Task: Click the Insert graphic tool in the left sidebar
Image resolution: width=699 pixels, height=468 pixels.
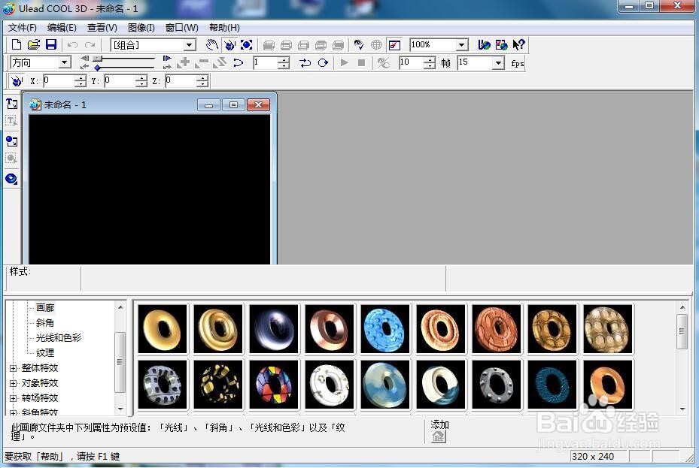Action: [11, 141]
